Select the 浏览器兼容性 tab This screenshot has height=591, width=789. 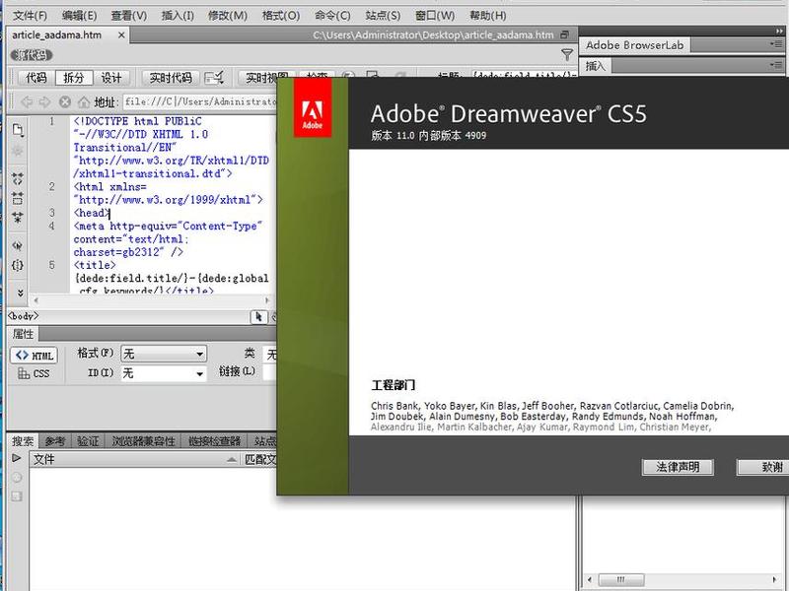tap(143, 441)
